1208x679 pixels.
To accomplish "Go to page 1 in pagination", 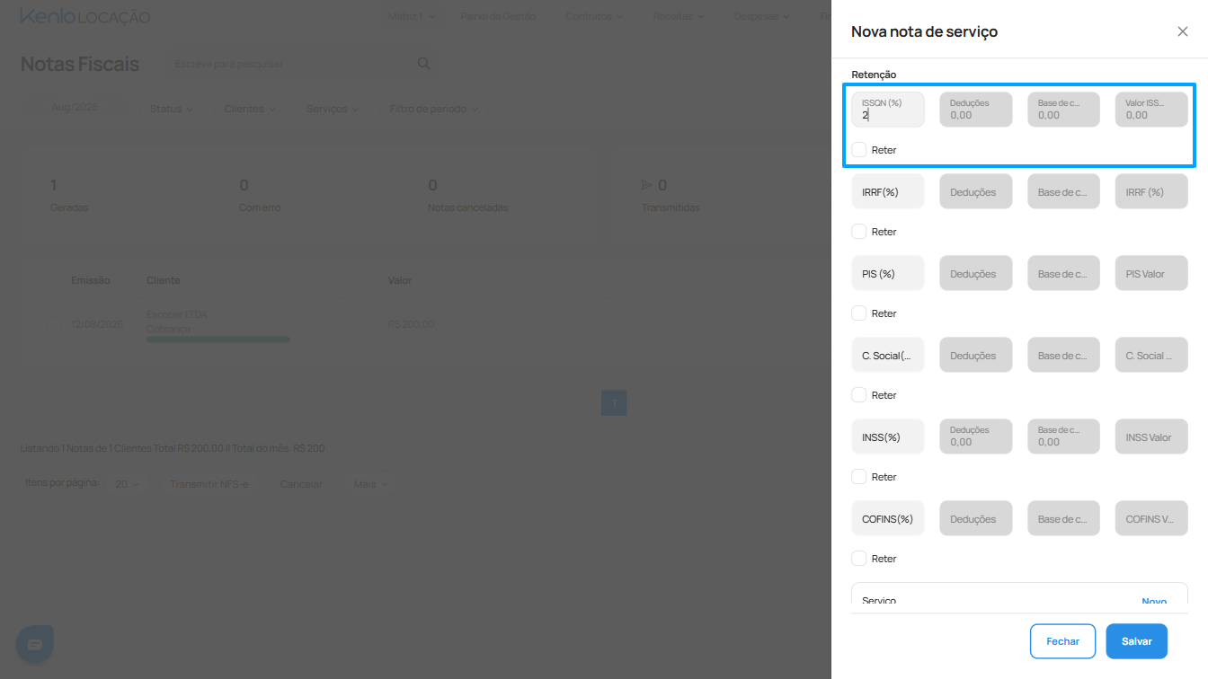I will pyautogui.click(x=614, y=403).
